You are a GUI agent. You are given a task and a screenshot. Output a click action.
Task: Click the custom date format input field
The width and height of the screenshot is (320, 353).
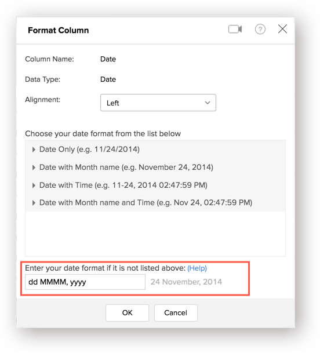(85, 282)
